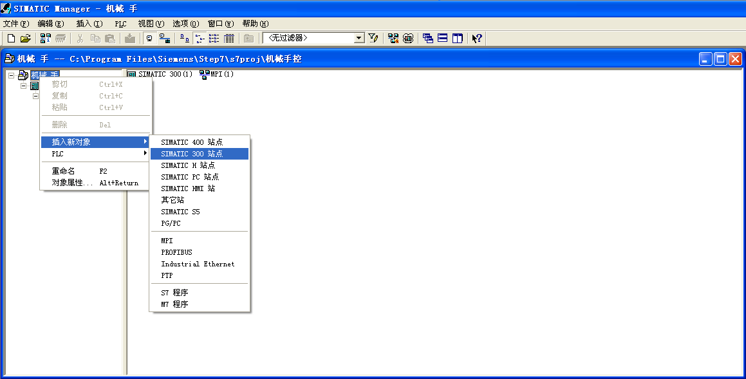746x379 pixels.
Task: Open the 编辑(E) menu
Action: [x=51, y=24]
